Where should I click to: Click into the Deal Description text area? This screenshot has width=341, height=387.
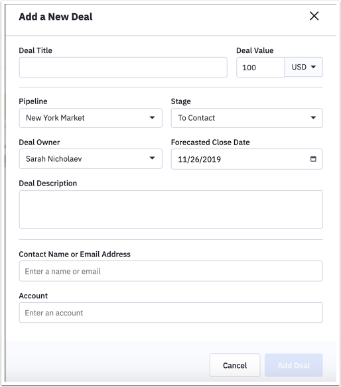(171, 209)
